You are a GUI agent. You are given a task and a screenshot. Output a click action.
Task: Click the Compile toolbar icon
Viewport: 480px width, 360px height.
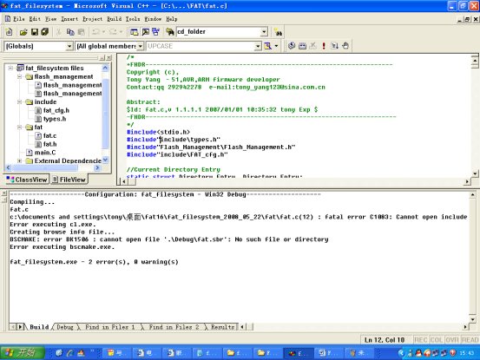click(x=292, y=46)
